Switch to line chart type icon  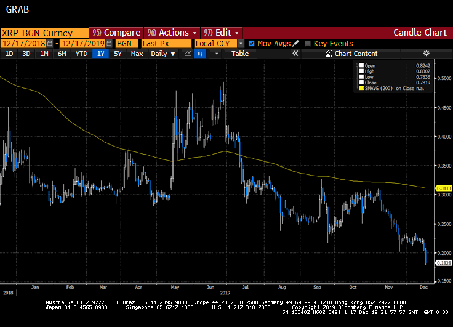tap(188, 54)
